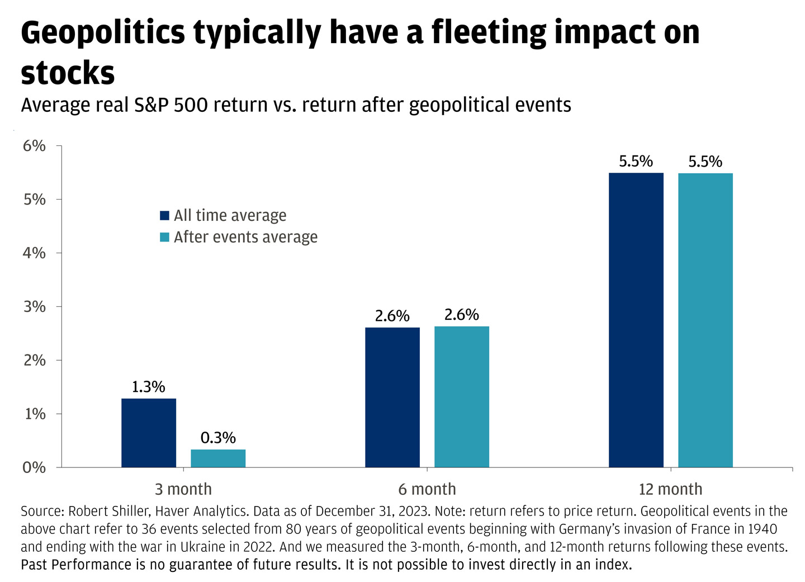Image resolution: width=805 pixels, height=582 pixels.
Task: Click the 6% y-axis tick label
Action: coord(35,146)
